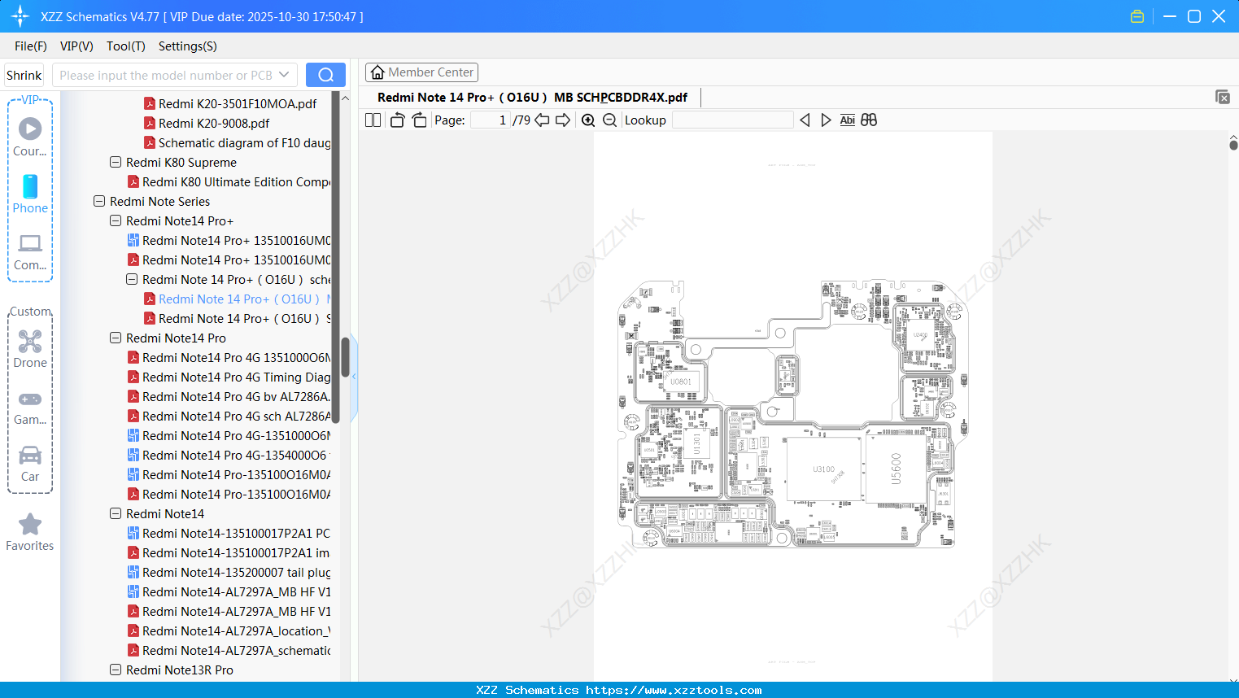The width and height of the screenshot is (1239, 698).
Task: Open the Favorites star
Action: coord(30,532)
